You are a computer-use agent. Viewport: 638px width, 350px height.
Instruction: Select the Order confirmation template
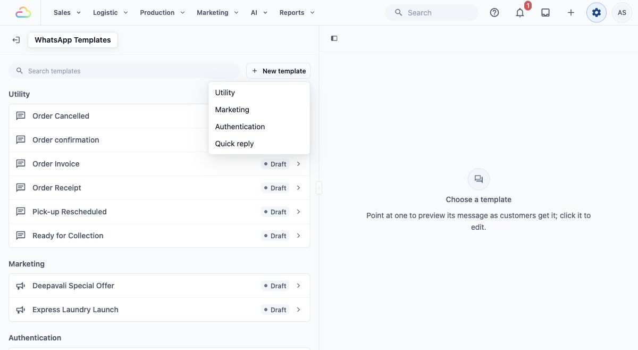[x=159, y=140]
